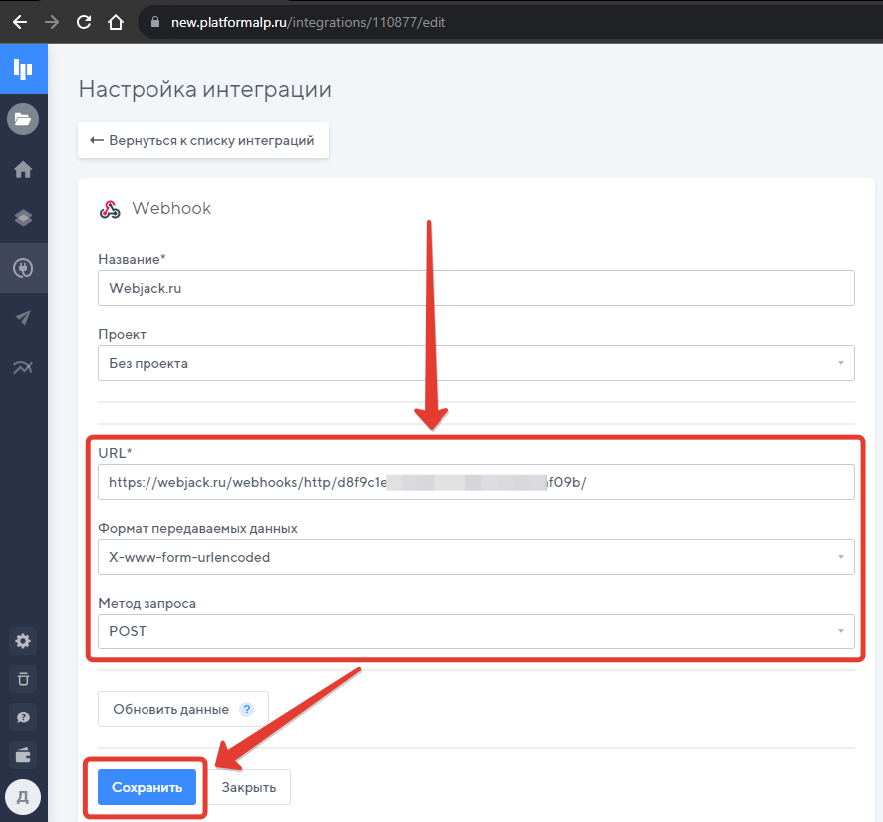Click the Настройка интеграции heading
Image resolution: width=883 pixels, height=822 pixels.
point(205,89)
